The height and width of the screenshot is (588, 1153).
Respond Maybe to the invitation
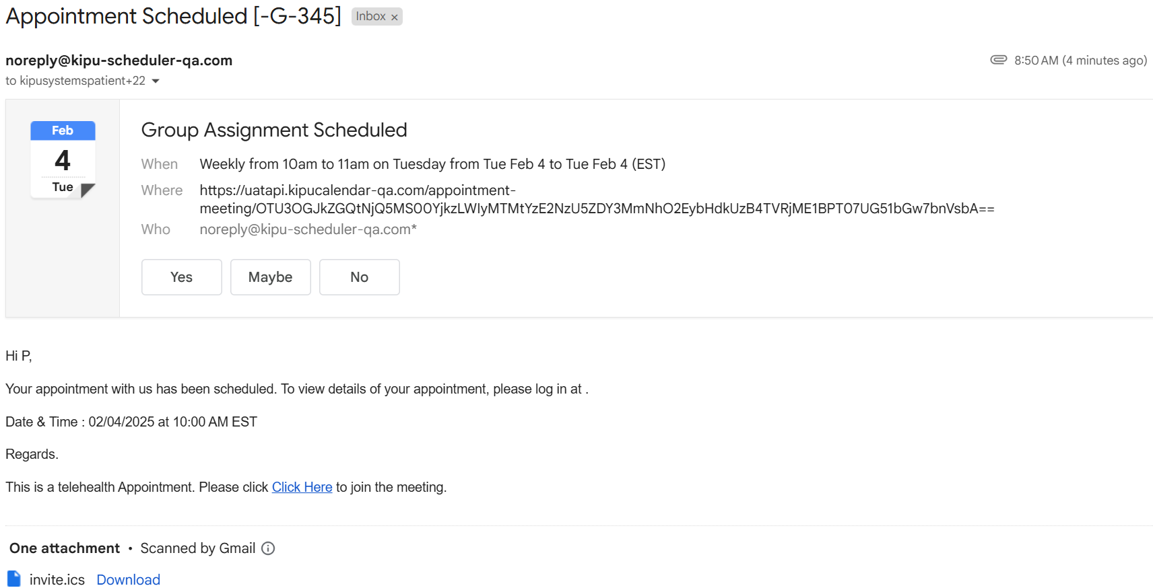point(270,277)
